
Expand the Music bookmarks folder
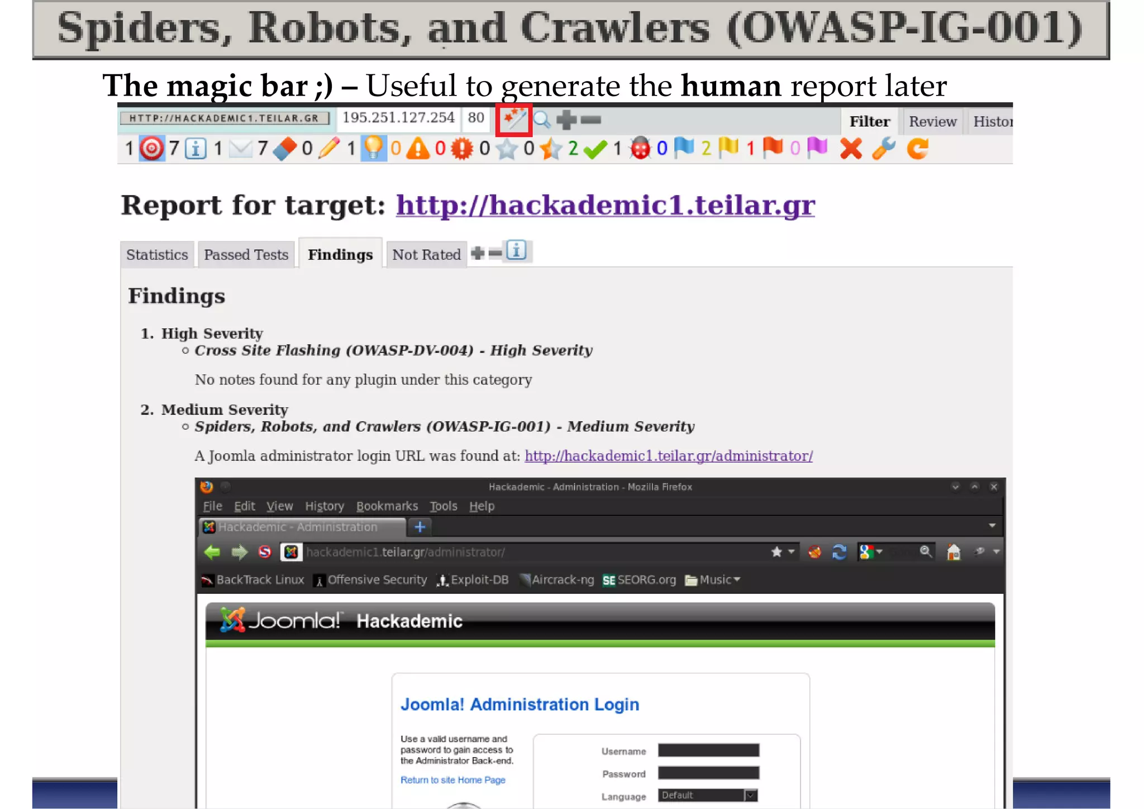click(713, 580)
